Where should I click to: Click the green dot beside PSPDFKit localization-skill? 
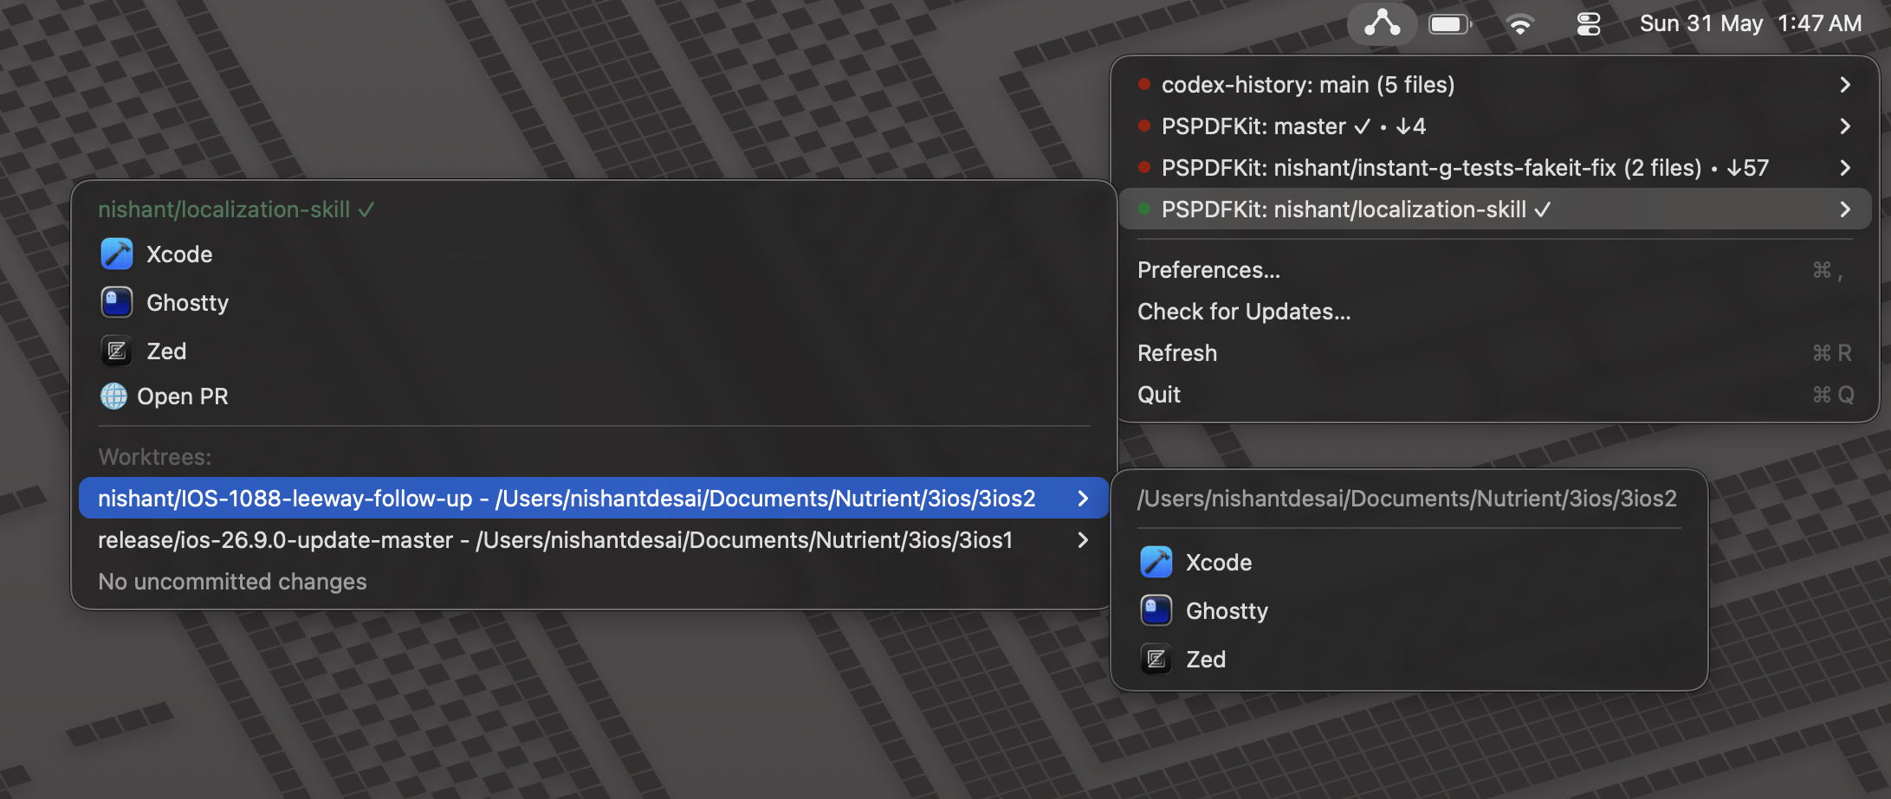(x=1144, y=209)
